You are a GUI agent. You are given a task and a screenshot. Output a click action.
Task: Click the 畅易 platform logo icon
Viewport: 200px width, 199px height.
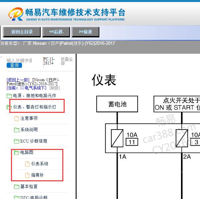tap(16, 14)
